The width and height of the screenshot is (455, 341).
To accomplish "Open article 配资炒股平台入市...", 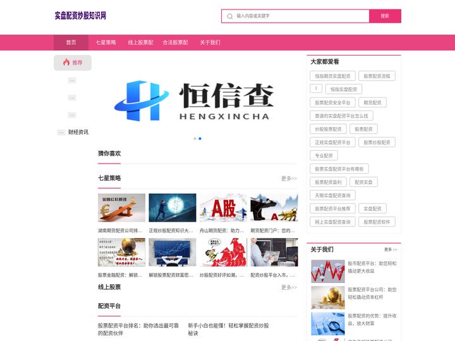I will (x=273, y=275).
